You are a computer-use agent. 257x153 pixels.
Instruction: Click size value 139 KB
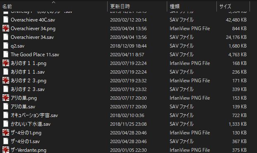pos(239,107)
